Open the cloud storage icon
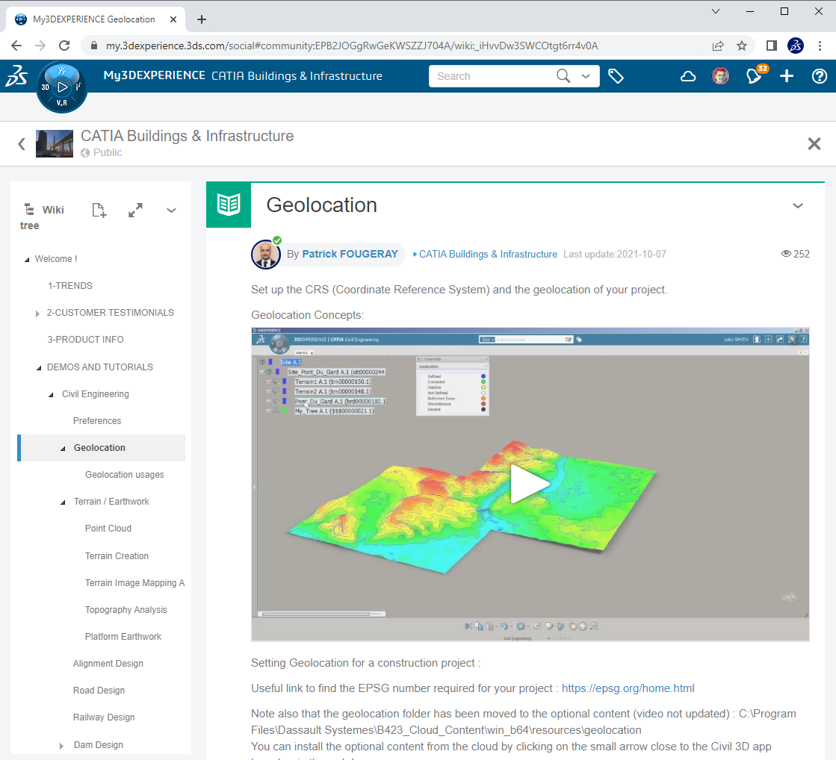 click(687, 75)
